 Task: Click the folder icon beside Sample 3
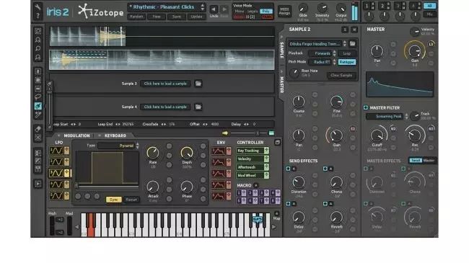(x=198, y=84)
